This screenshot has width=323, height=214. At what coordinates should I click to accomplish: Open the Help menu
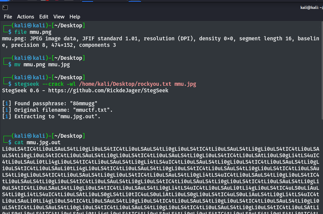75,17
